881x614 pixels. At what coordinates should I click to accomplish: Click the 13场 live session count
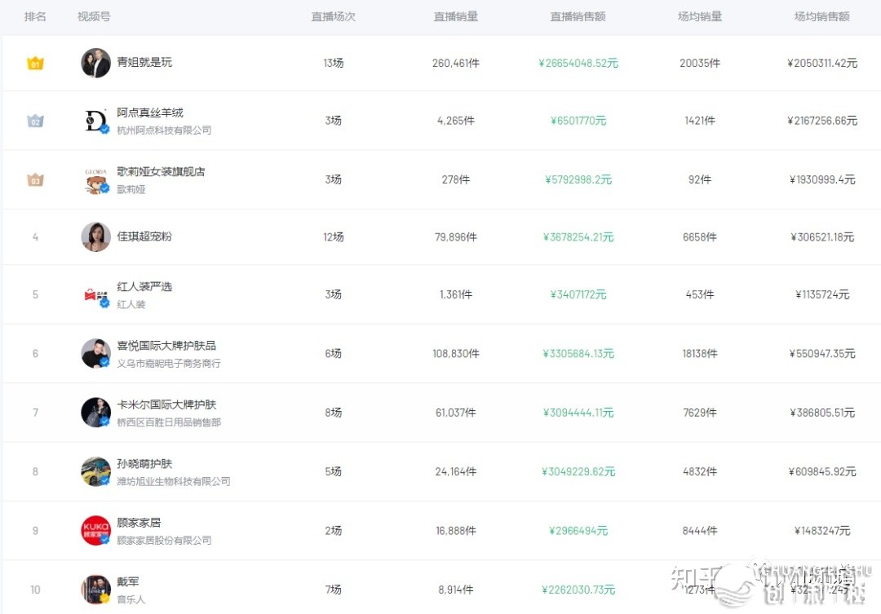(333, 63)
